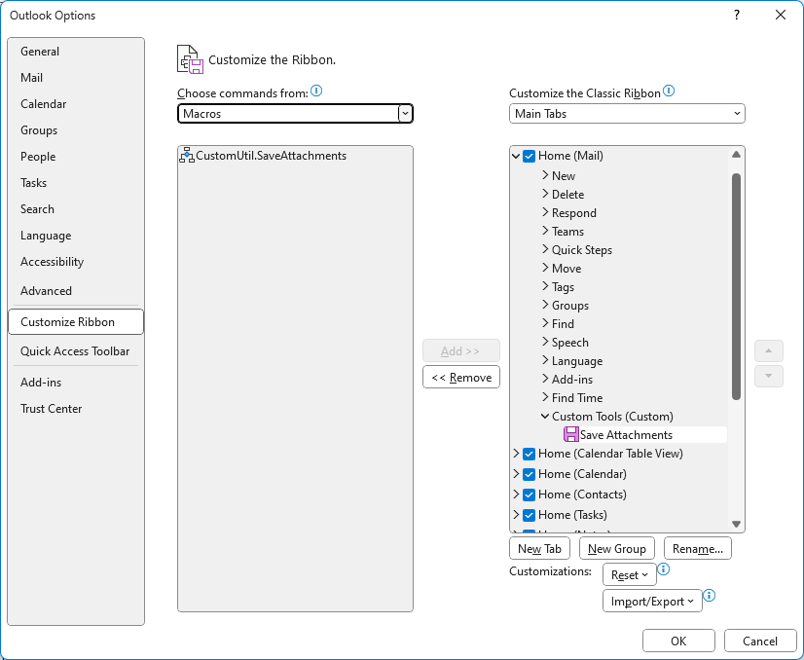Confirm with the OK button
The image size is (804, 660).
[x=678, y=642]
